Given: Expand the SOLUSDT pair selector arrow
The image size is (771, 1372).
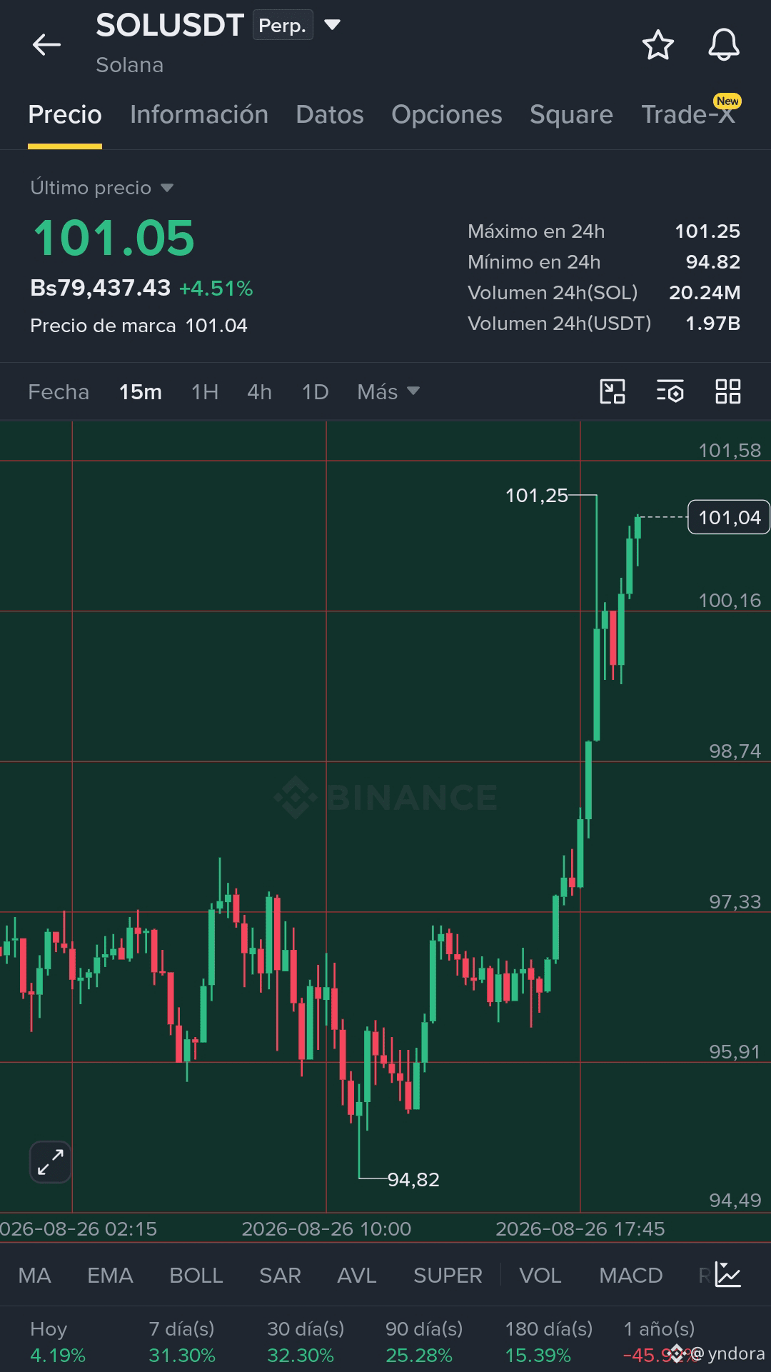Looking at the screenshot, I should 332,26.
